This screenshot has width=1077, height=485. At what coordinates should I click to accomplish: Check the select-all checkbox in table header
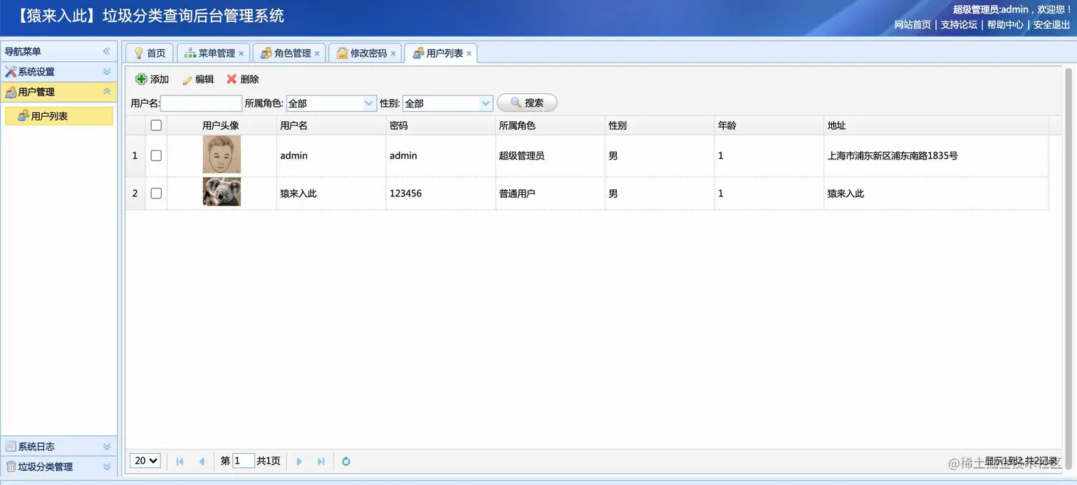point(156,125)
